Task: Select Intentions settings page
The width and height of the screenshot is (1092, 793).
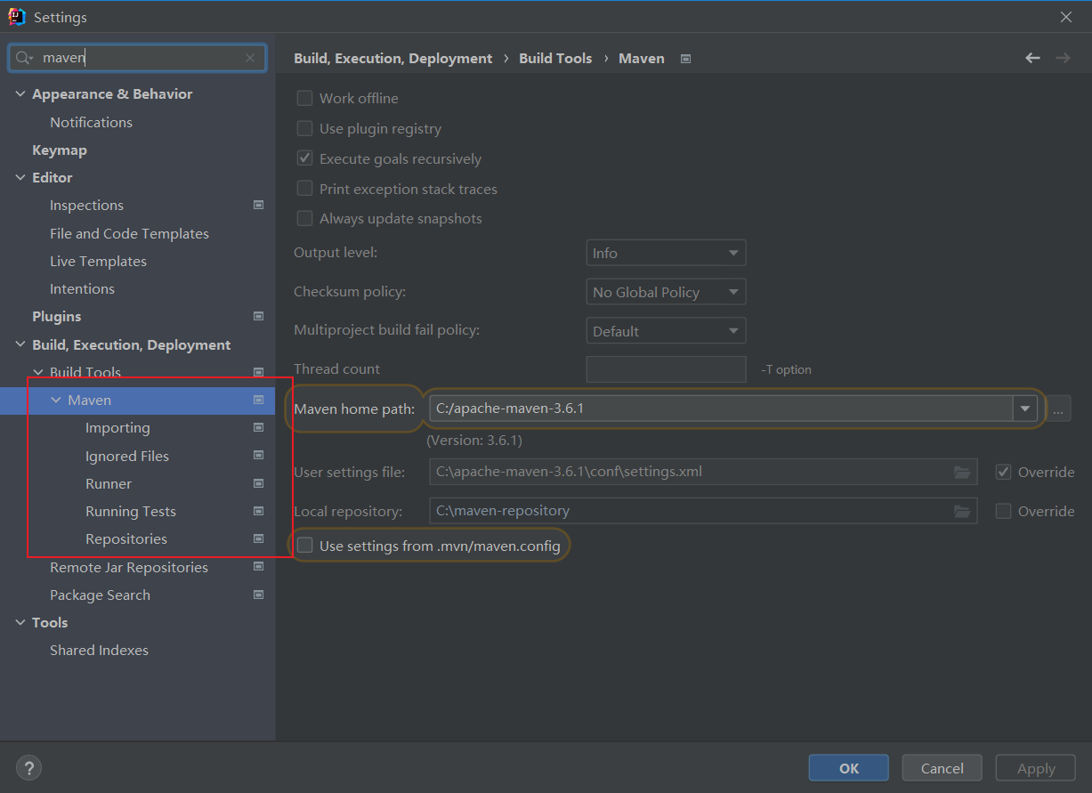Action: [x=82, y=288]
